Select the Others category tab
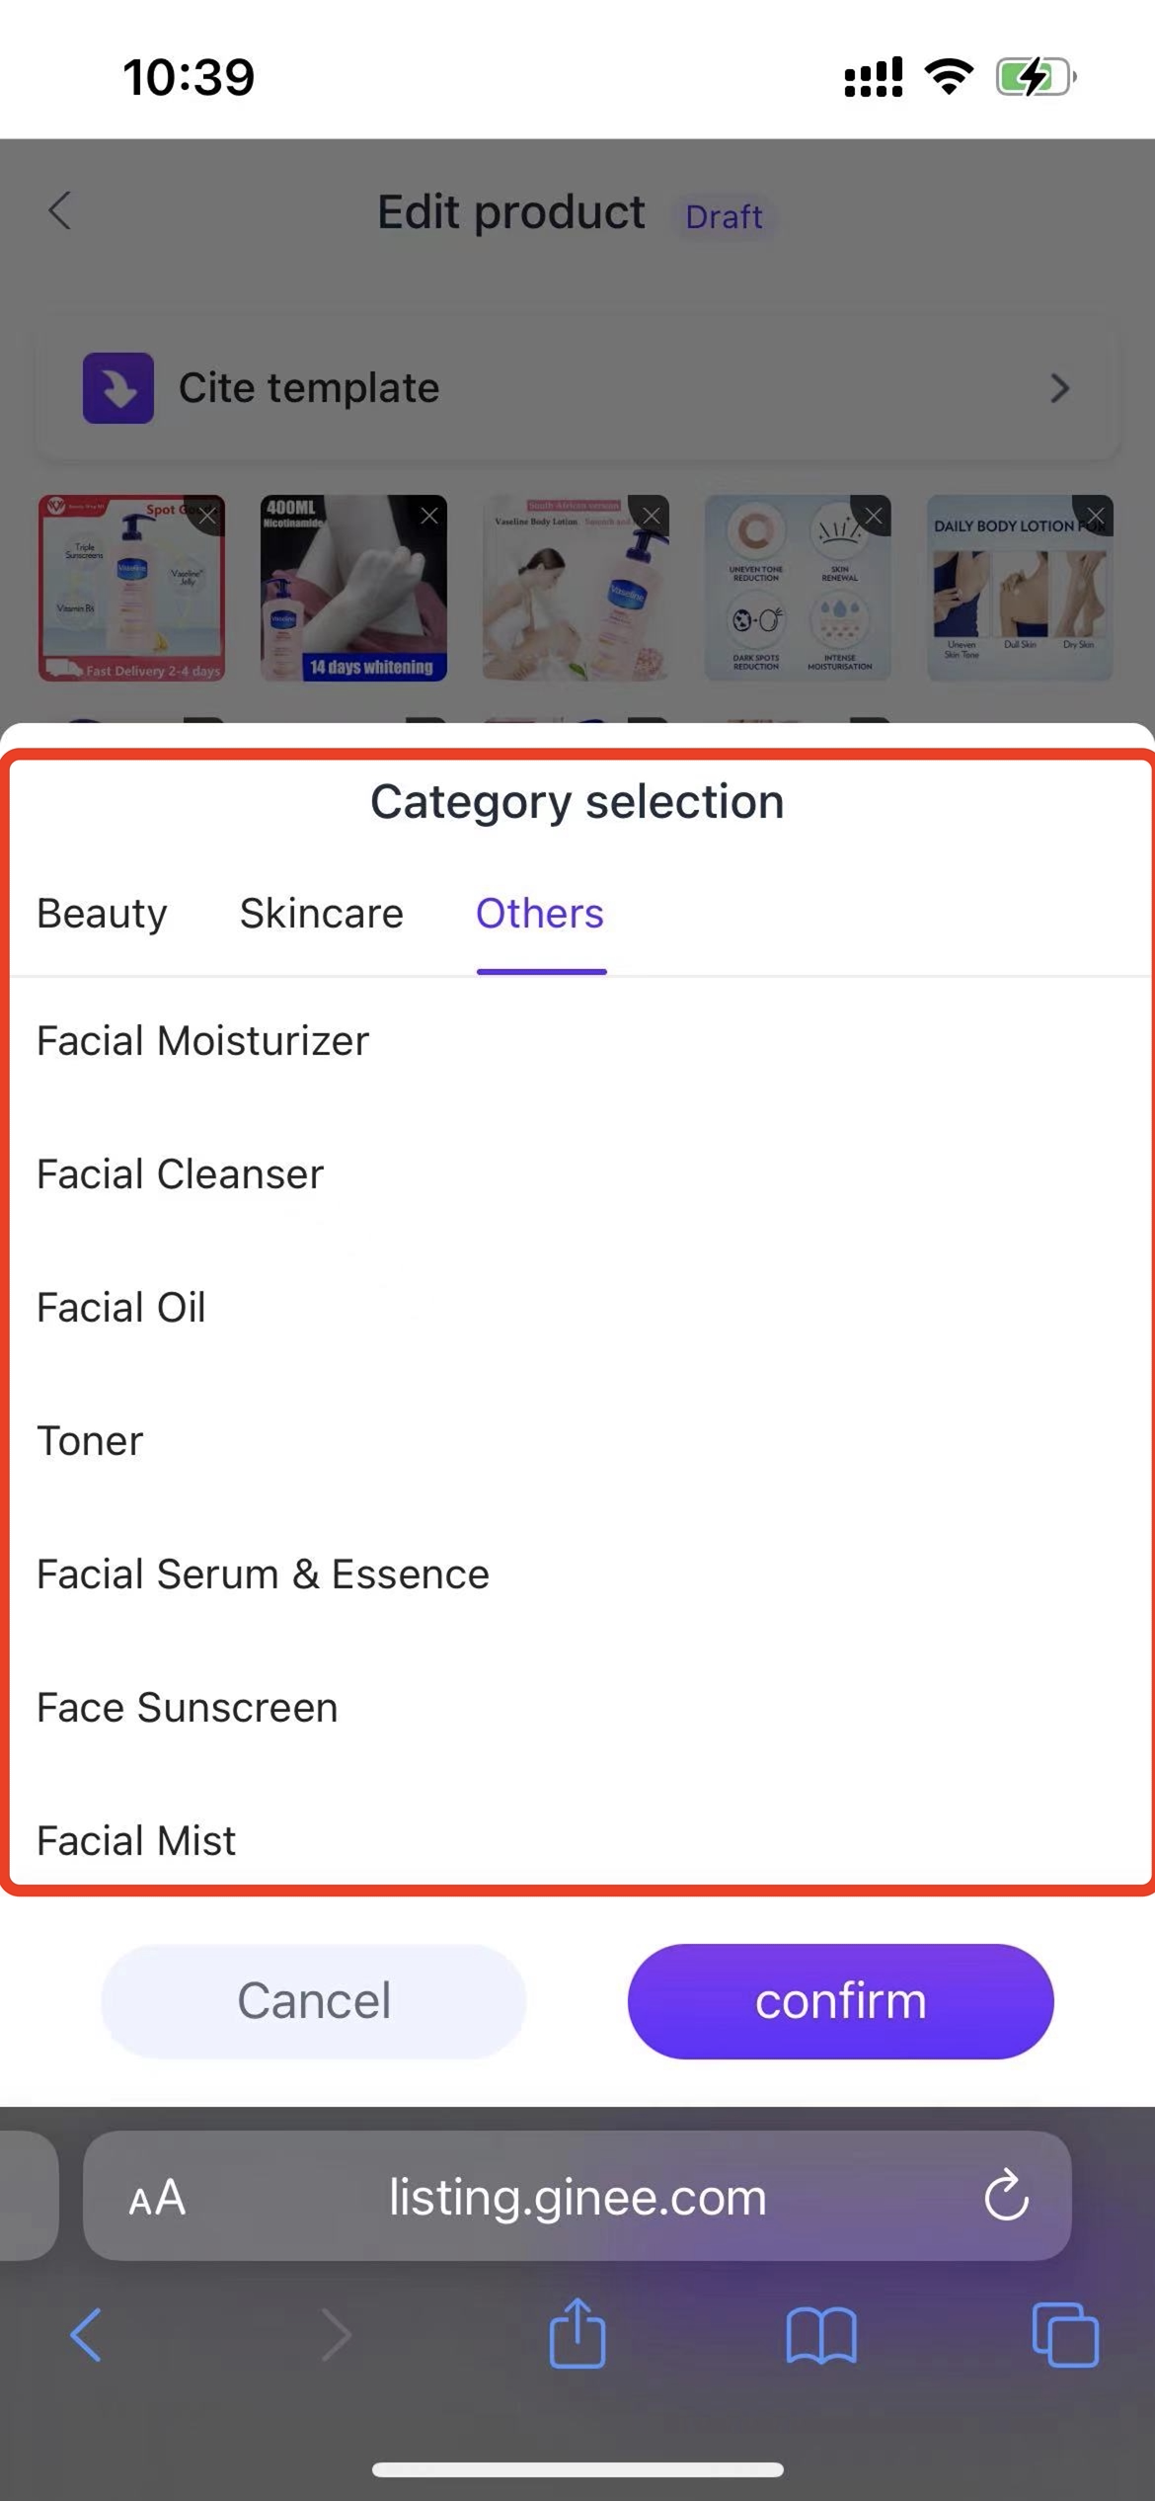The width and height of the screenshot is (1155, 2501). 540,914
